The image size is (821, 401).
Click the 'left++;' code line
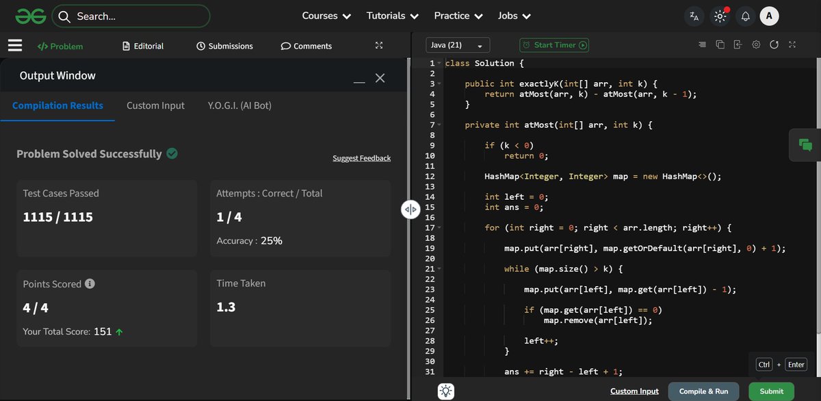[541, 341]
